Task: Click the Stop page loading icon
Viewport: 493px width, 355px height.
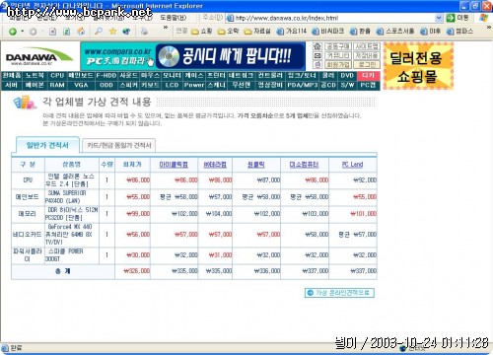Action: [x=52, y=32]
